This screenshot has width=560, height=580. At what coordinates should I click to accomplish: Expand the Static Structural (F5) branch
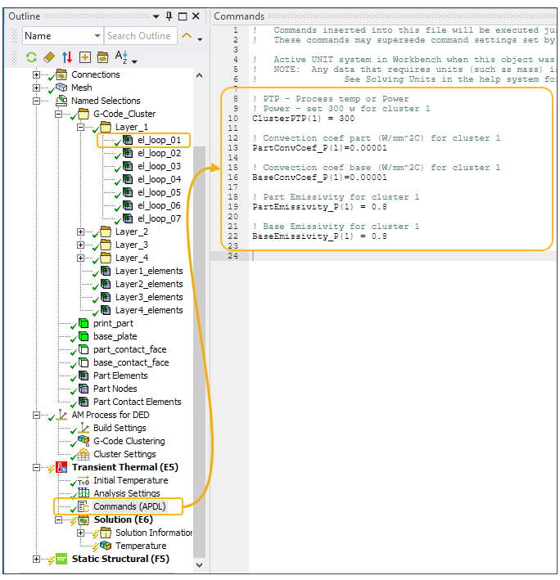pos(36,559)
